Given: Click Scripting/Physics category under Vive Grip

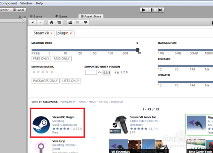Looking at the screenshot, I should [64, 145].
